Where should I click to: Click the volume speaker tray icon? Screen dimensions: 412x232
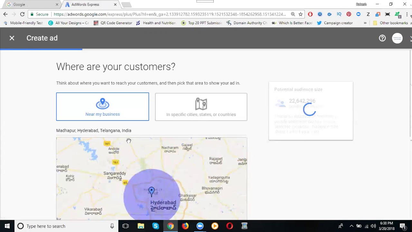(373, 226)
